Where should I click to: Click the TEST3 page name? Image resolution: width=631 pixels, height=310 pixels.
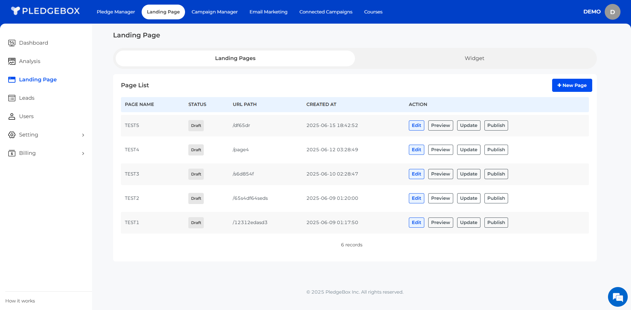tap(132, 174)
